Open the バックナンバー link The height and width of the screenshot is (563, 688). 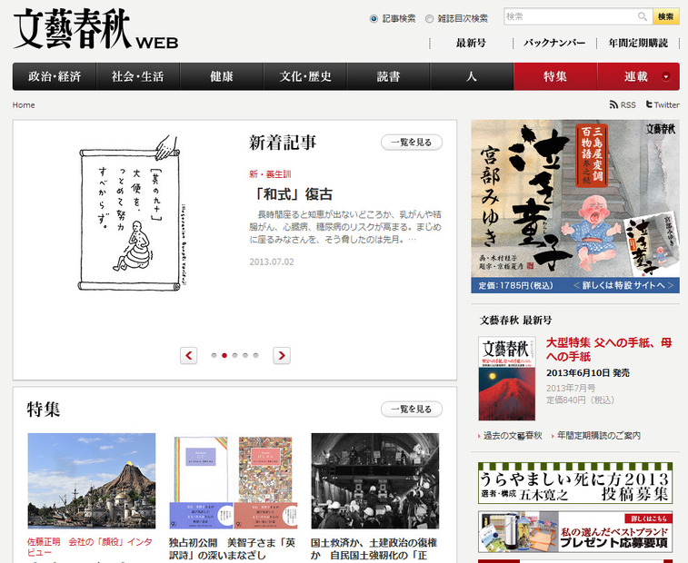[x=554, y=43]
